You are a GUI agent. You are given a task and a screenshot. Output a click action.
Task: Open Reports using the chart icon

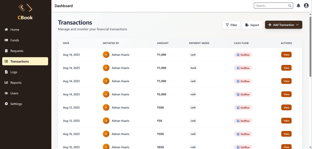click(x=6, y=83)
